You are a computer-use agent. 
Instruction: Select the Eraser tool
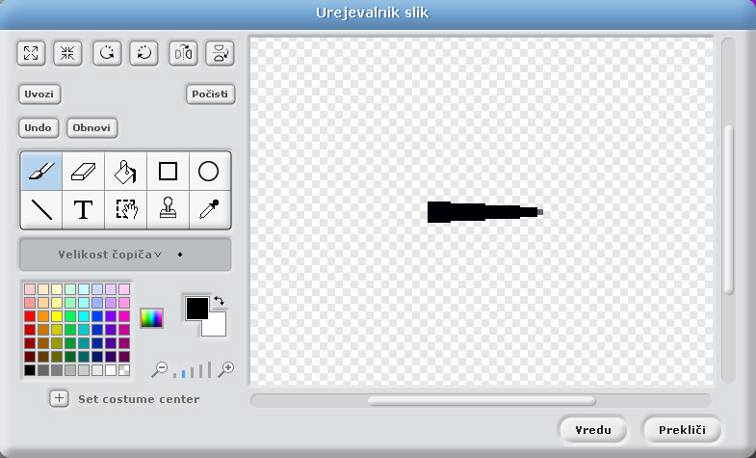(x=84, y=172)
